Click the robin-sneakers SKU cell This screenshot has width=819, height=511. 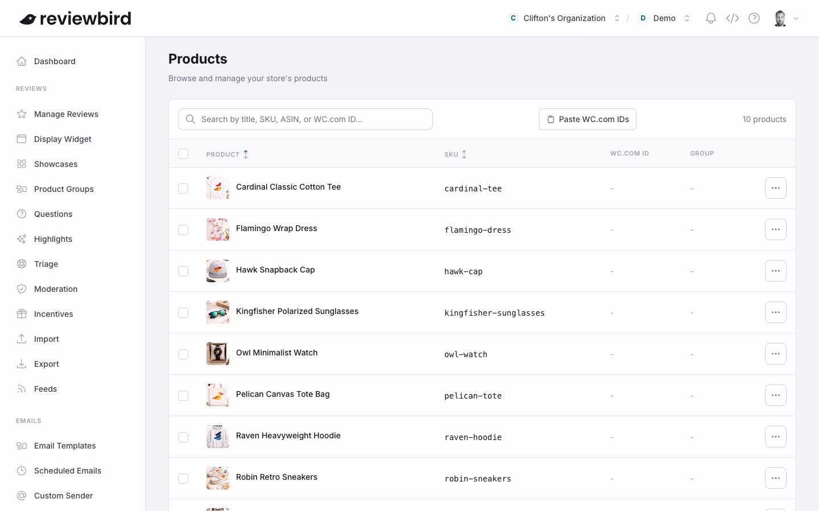pyautogui.click(x=478, y=479)
